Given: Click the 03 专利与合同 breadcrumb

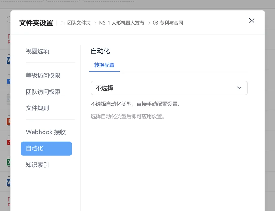Looking at the screenshot, I should [x=168, y=23].
